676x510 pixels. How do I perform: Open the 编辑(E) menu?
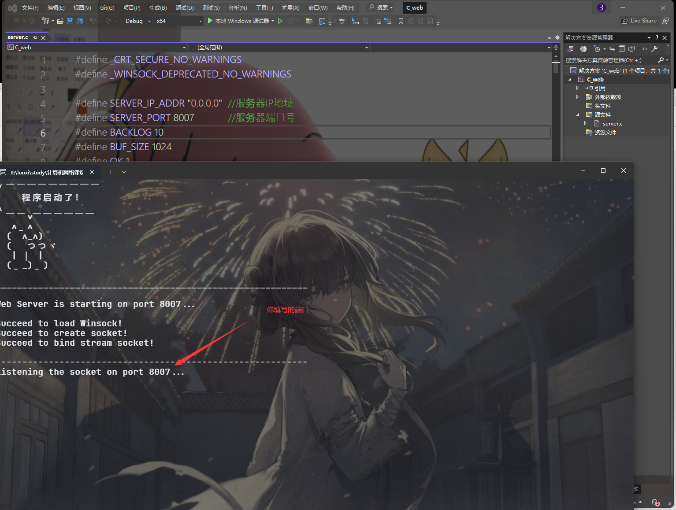pos(56,7)
